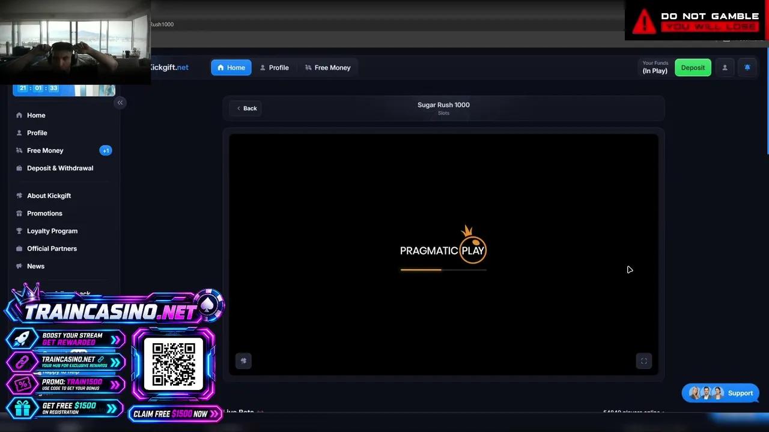Open Official Partners in the sidebar
The width and height of the screenshot is (769, 432).
point(64,248)
